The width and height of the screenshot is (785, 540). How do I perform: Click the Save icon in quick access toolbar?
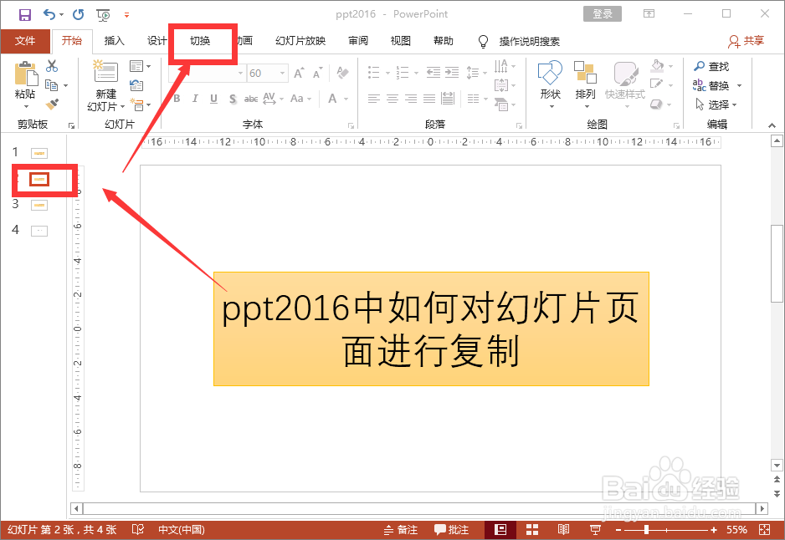[24, 14]
